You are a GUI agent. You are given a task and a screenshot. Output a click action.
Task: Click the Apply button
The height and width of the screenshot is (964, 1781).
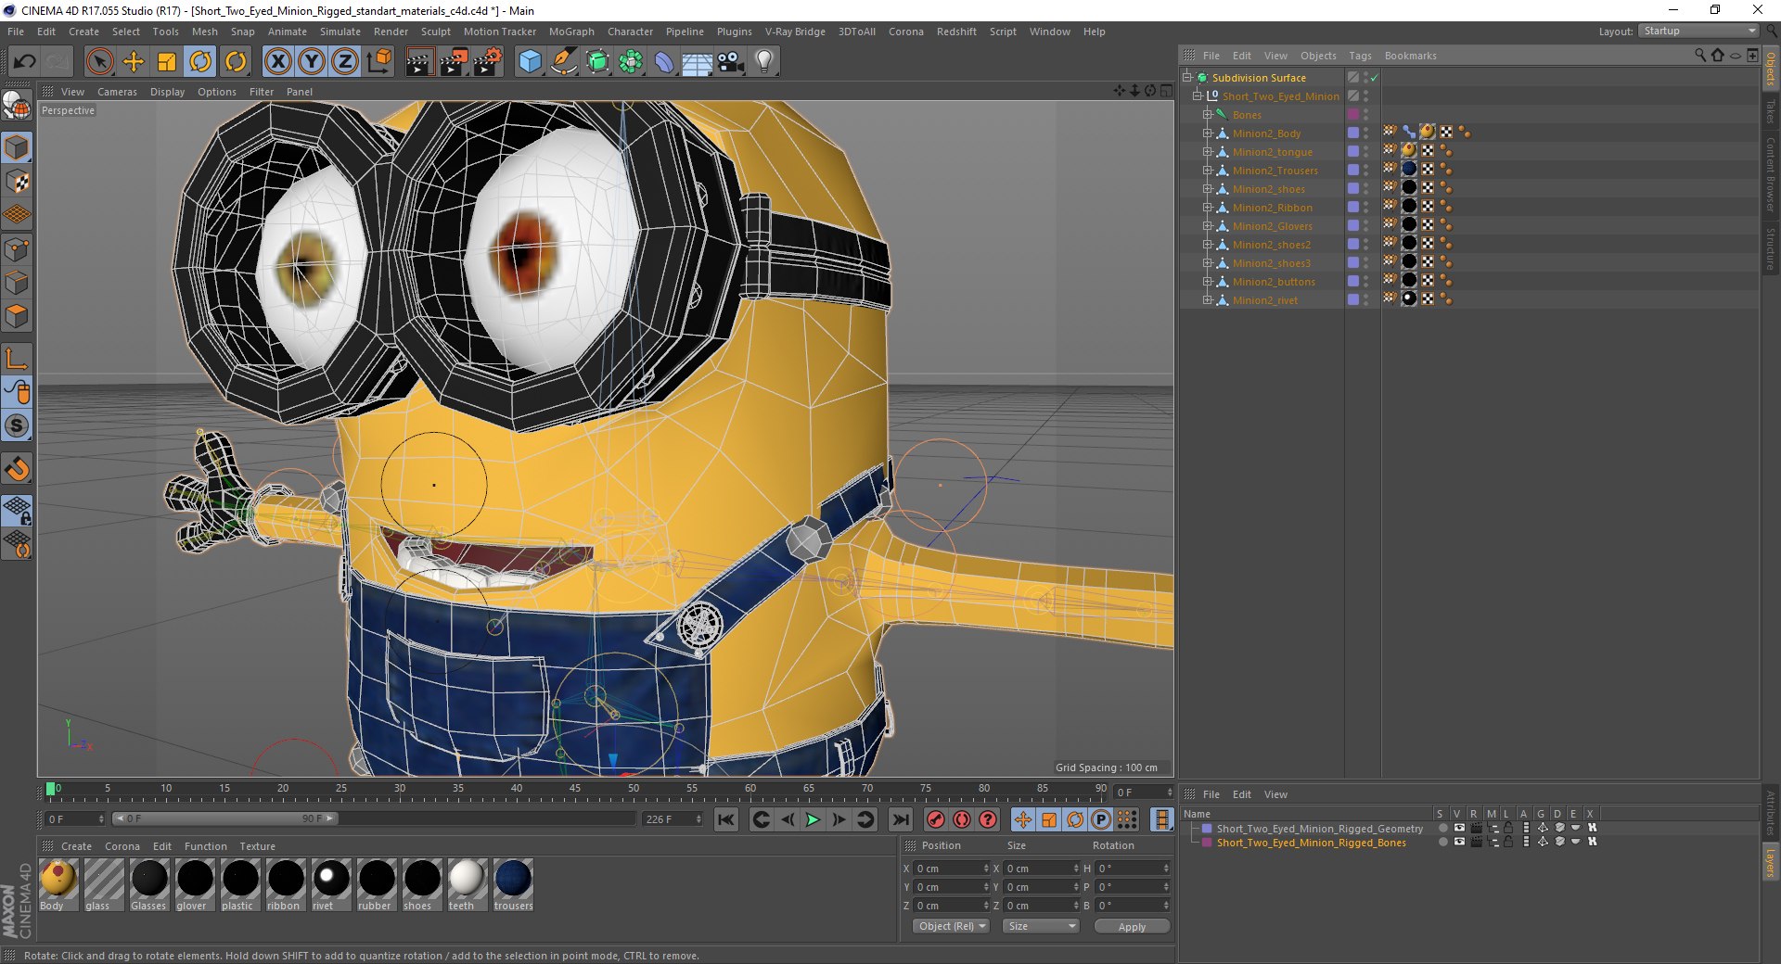(1132, 926)
